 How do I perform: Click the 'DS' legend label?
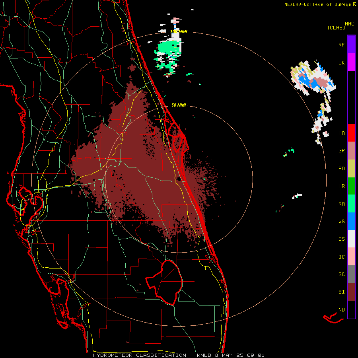tap(341, 239)
